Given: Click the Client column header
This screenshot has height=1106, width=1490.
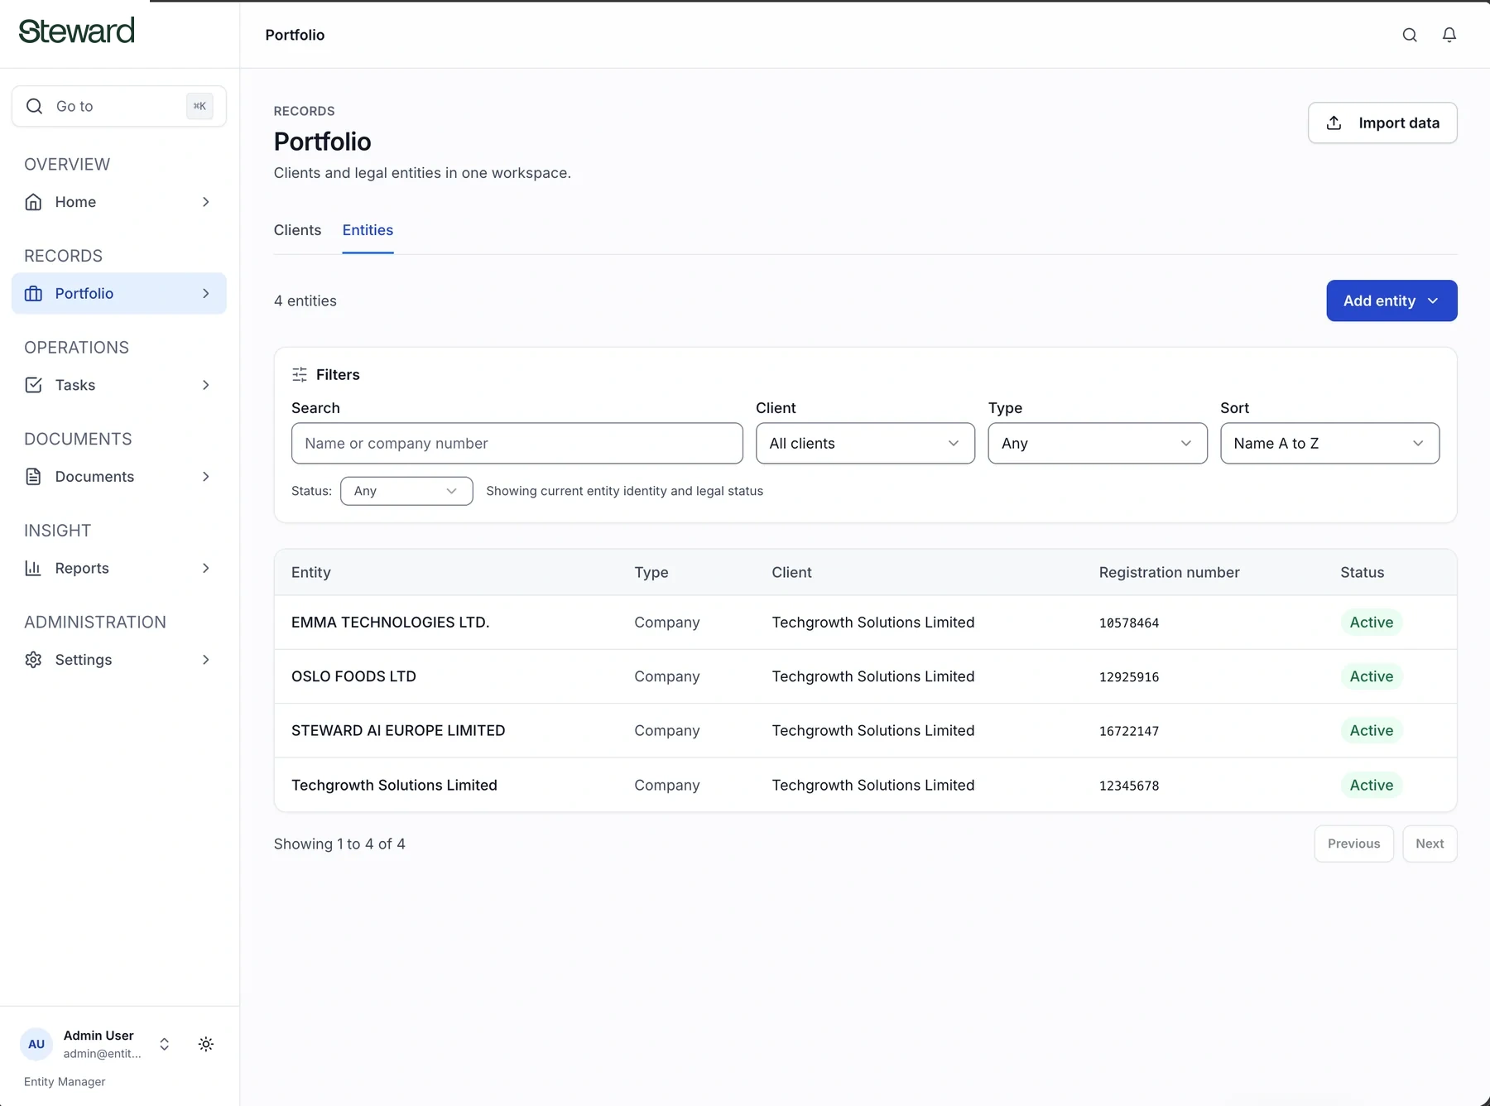Looking at the screenshot, I should [x=791, y=572].
